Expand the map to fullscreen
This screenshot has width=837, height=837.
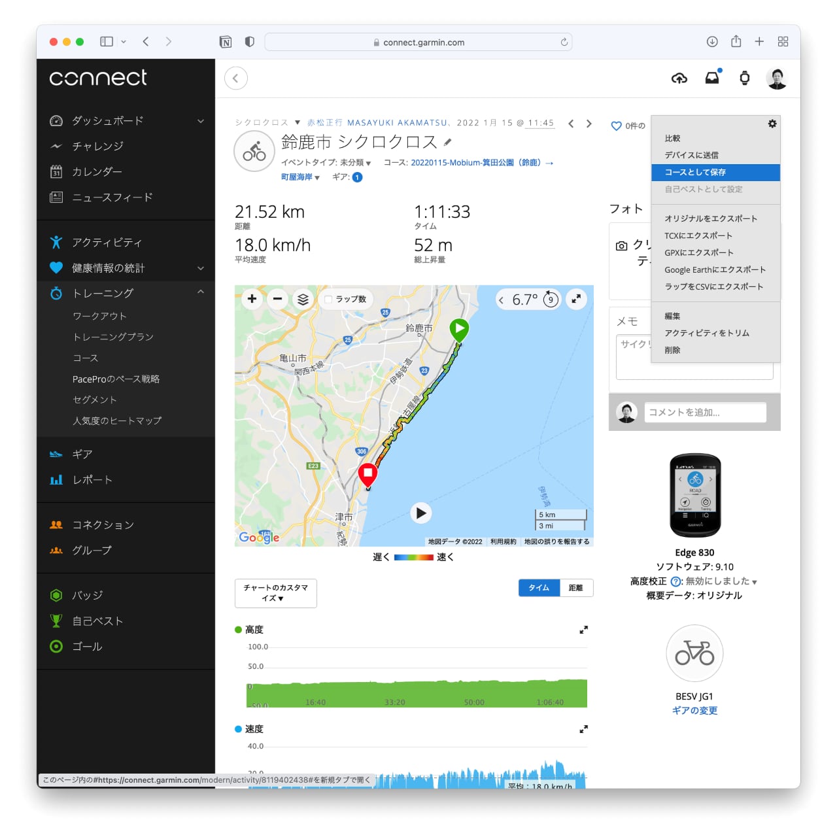pyautogui.click(x=576, y=299)
